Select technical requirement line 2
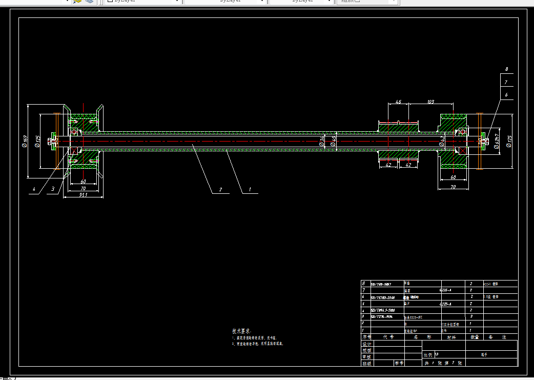The width and height of the screenshot is (534, 380). click(258, 344)
